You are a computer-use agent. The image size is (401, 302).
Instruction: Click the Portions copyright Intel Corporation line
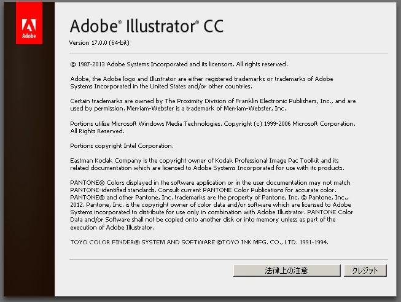pos(122,146)
